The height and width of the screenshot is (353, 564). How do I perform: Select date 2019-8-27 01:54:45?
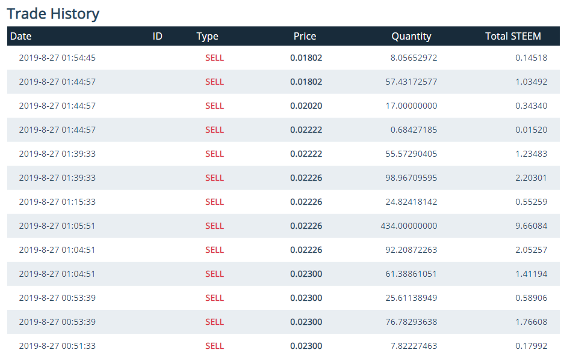57,58
